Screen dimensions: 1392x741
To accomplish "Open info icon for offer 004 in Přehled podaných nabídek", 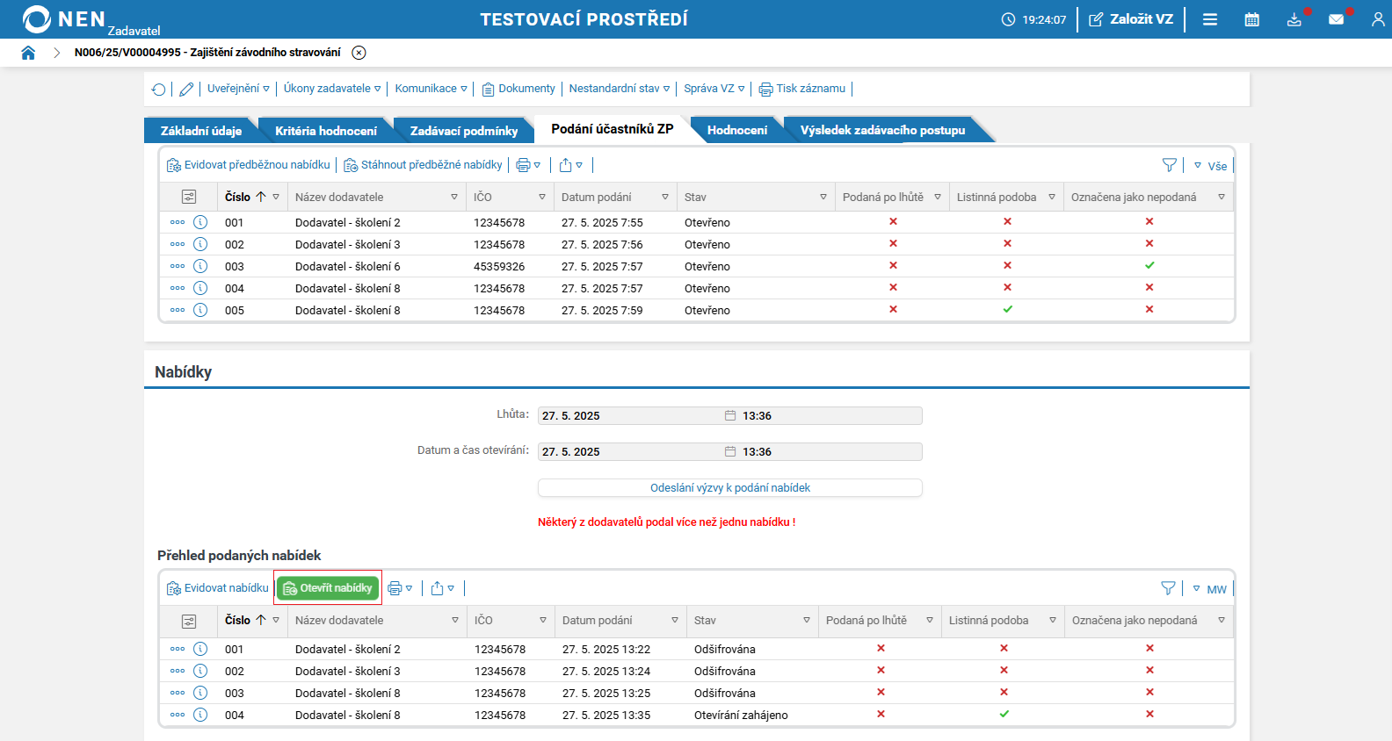I will pyautogui.click(x=200, y=715).
